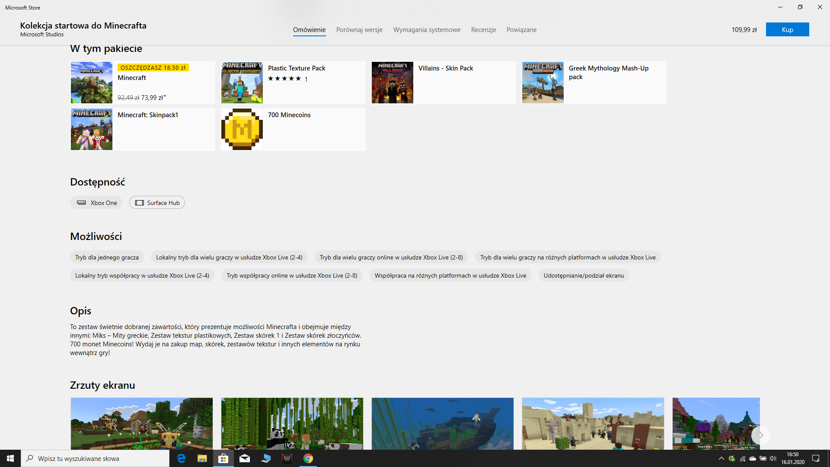Show next screenshots with the arrow
This screenshot has height=467, width=830.
(761, 435)
